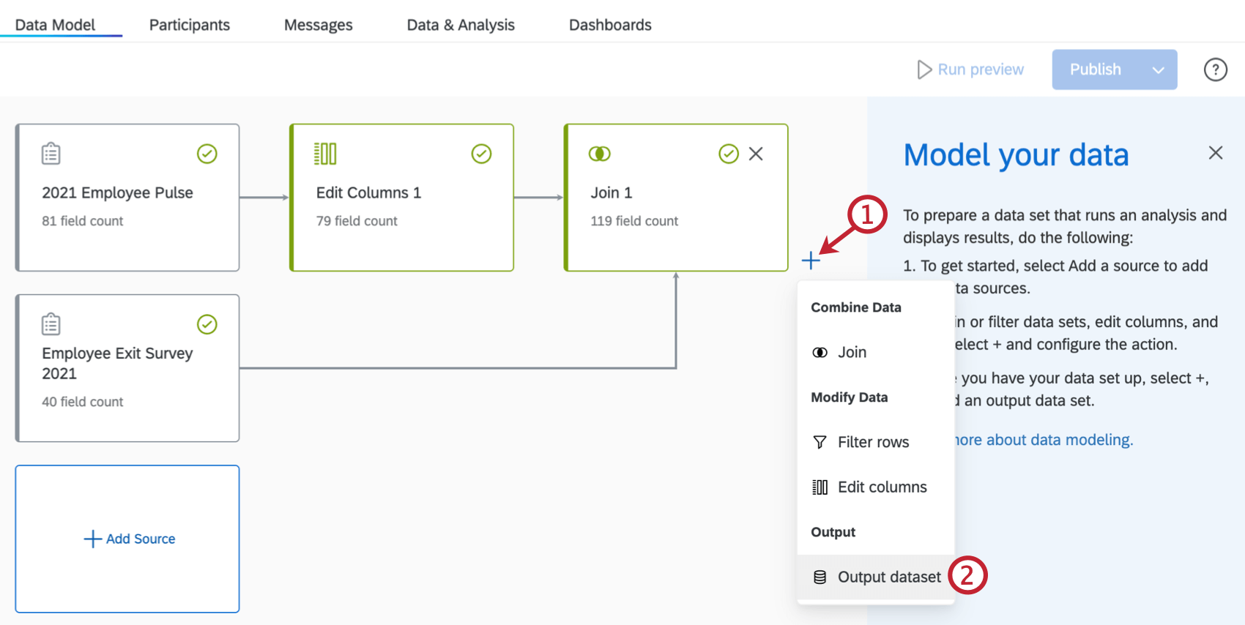Open the Data Model tab
This screenshot has width=1245, height=625.
[55, 25]
